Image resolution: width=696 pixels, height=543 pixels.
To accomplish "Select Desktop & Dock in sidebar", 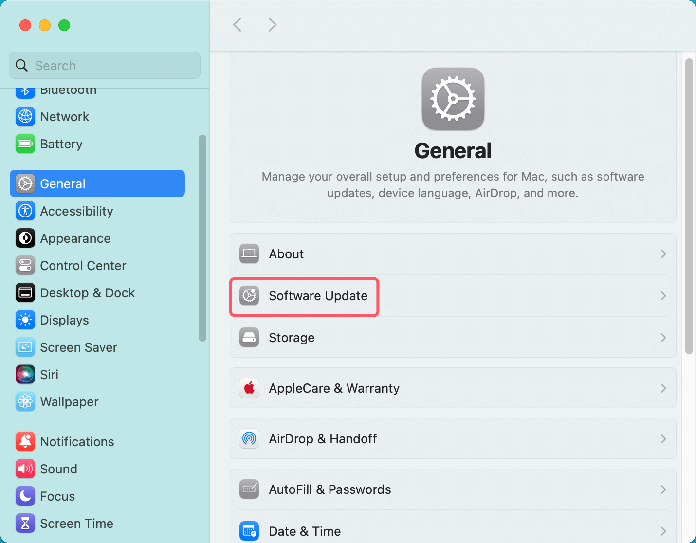I will [x=88, y=293].
